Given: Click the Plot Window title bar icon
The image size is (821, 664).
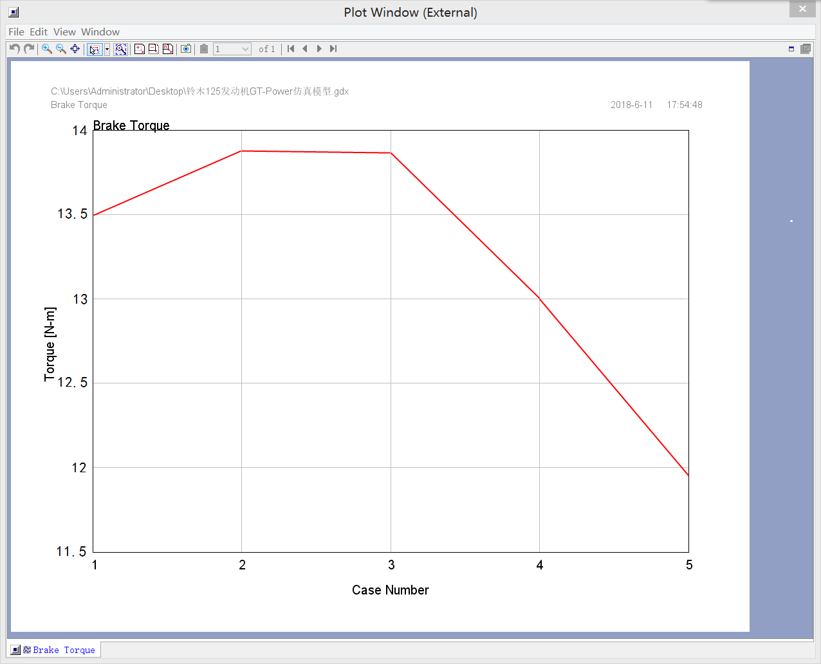Looking at the screenshot, I should pos(14,12).
